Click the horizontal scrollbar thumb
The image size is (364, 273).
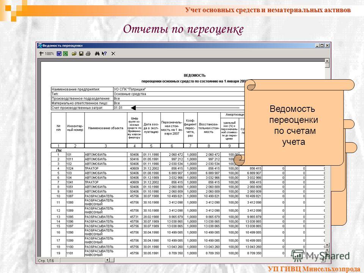[x=112, y=260]
